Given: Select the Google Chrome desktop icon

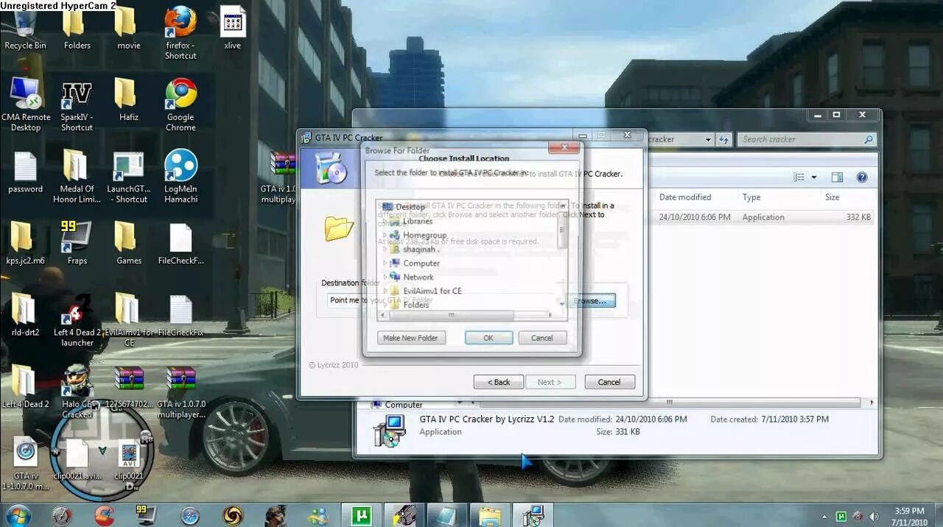Looking at the screenshot, I should coord(180,105).
